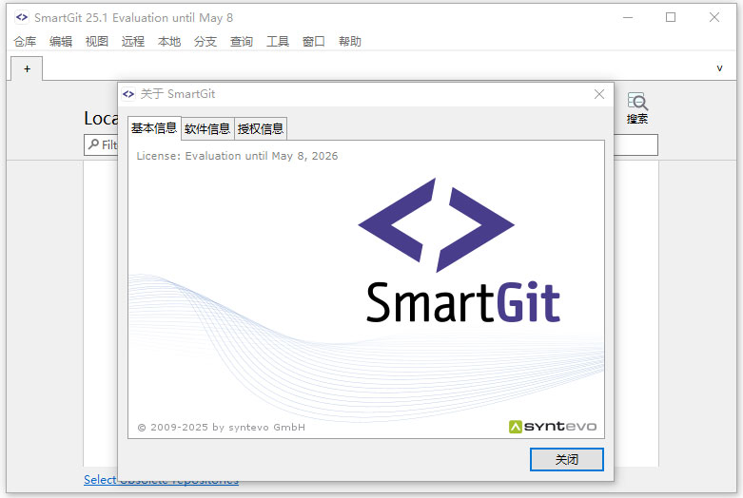The height and width of the screenshot is (498, 743).
Task: Click the License: Evaluation until May 8, 2026 text
Action: tap(237, 156)
